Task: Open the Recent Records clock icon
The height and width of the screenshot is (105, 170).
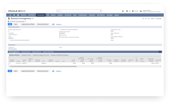Action: (x=10, y=15)
